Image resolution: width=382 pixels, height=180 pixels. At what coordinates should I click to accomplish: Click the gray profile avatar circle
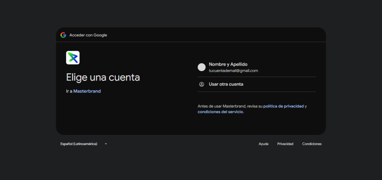point(201,67)
